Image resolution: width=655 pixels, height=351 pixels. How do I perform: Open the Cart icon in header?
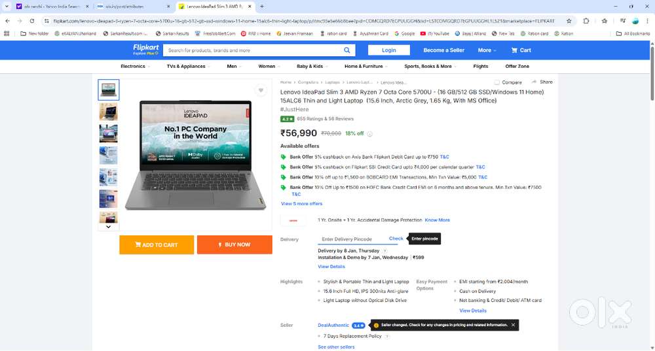521,50
